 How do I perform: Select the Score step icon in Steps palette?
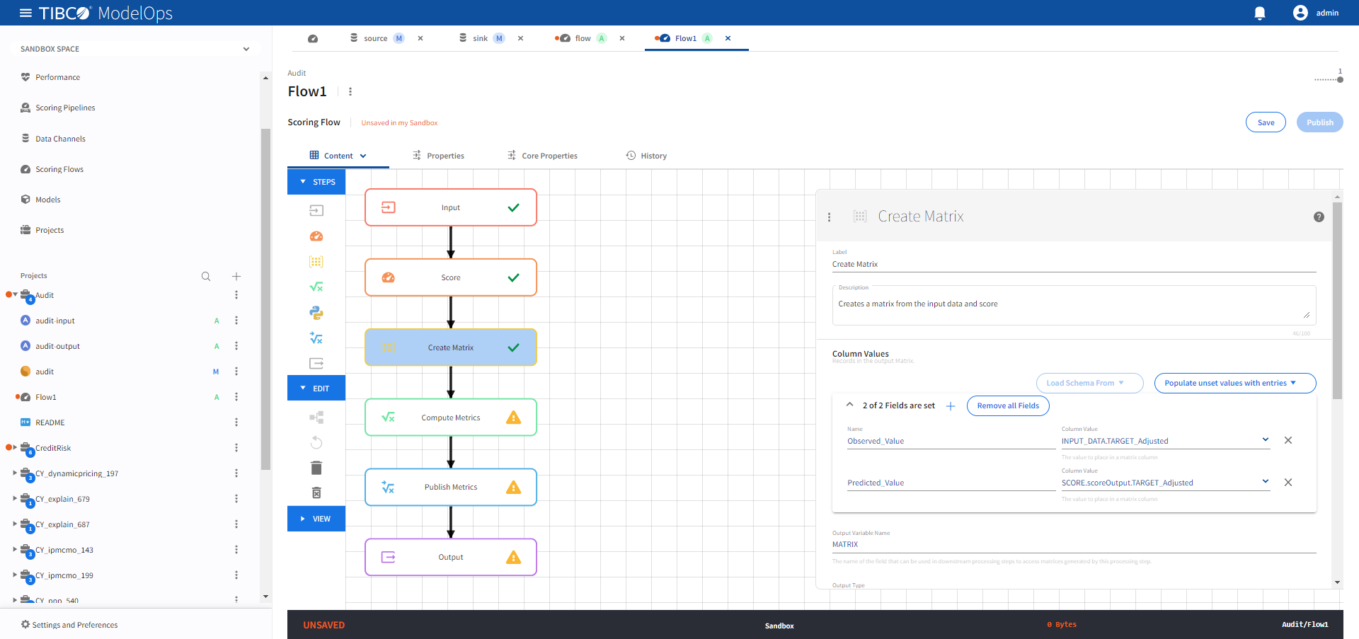pyautogui.click(x=316, y=236)
